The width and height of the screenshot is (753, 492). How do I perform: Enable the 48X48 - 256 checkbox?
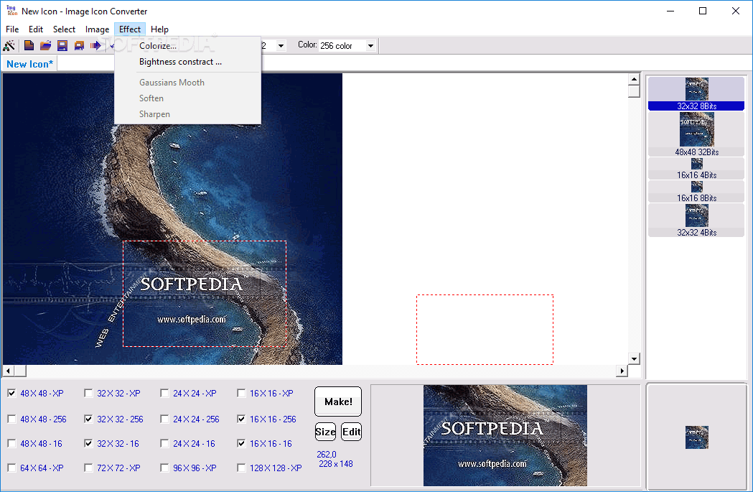coord(11,419)
